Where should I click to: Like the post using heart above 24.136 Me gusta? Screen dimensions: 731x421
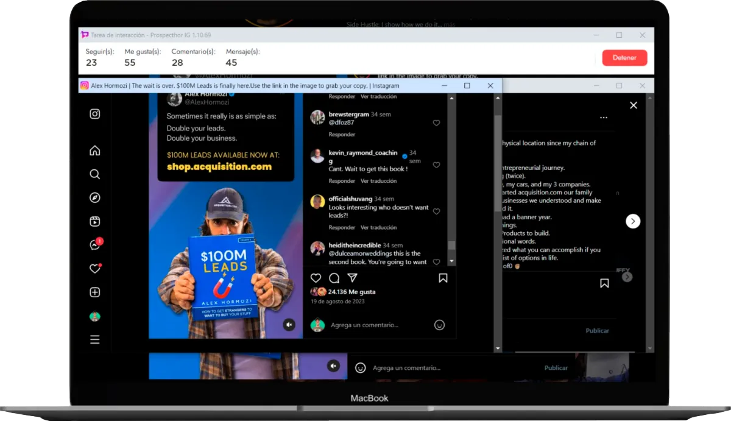[316, 278]
